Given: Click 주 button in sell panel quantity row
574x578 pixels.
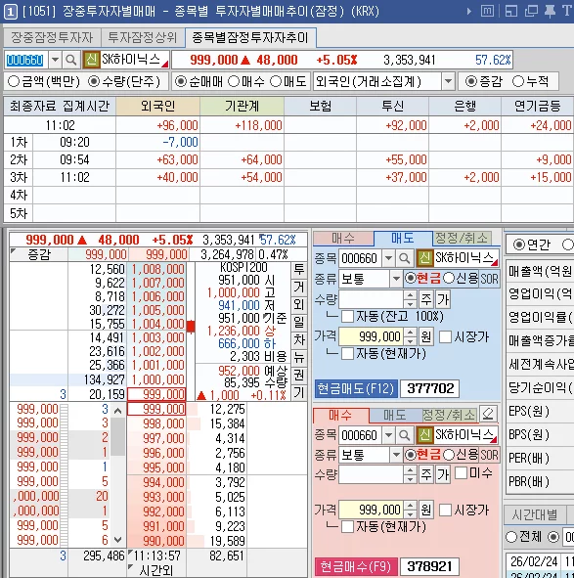Looking at the screenshot, I should click(426, 299).
